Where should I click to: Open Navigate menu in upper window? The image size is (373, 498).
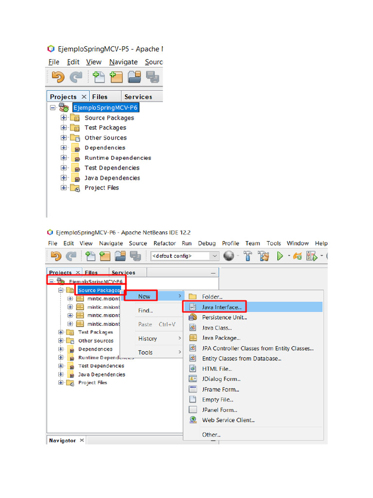123,62
